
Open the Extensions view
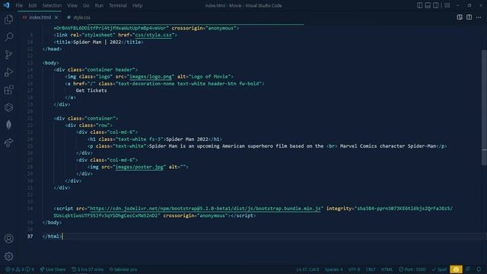8,90
